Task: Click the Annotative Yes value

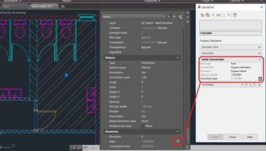Action: [x=143, y=72]
